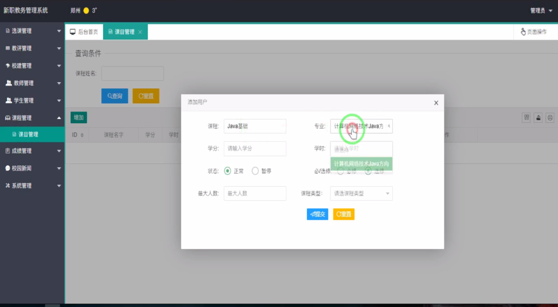Click the yellow 重置 button in dialog

tap(344, 214)
